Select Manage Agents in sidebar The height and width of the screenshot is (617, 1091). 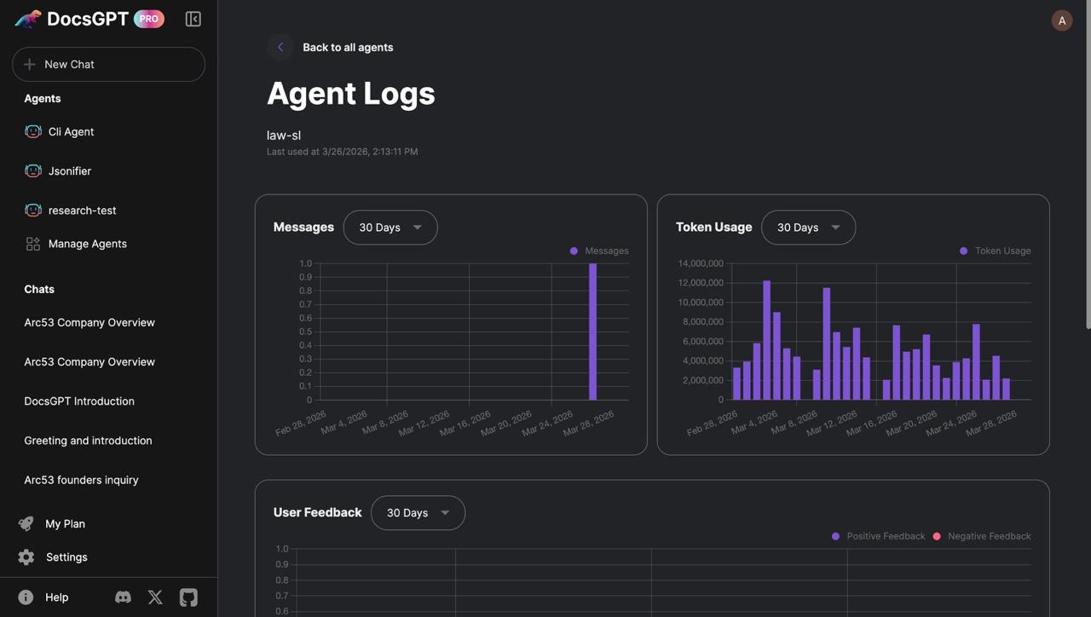[x=87, y=244]
